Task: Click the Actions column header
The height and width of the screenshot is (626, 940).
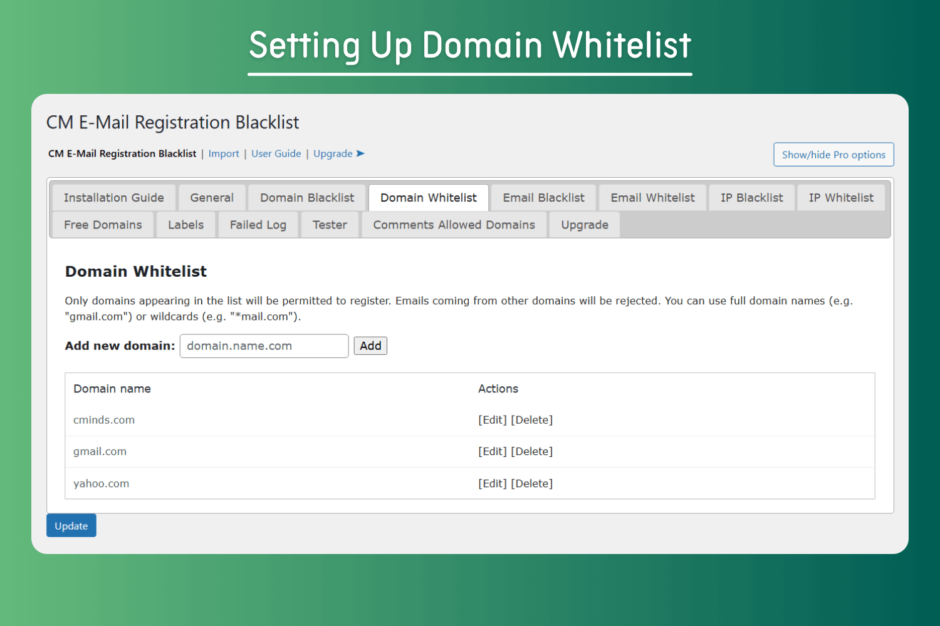Action: pyautogui.click(x=498, y=389)
